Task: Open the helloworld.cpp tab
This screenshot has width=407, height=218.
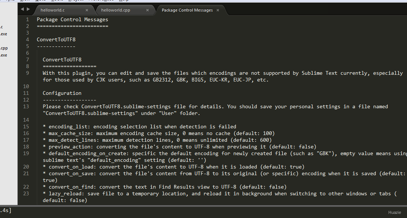Action: (x=115, y=10)
